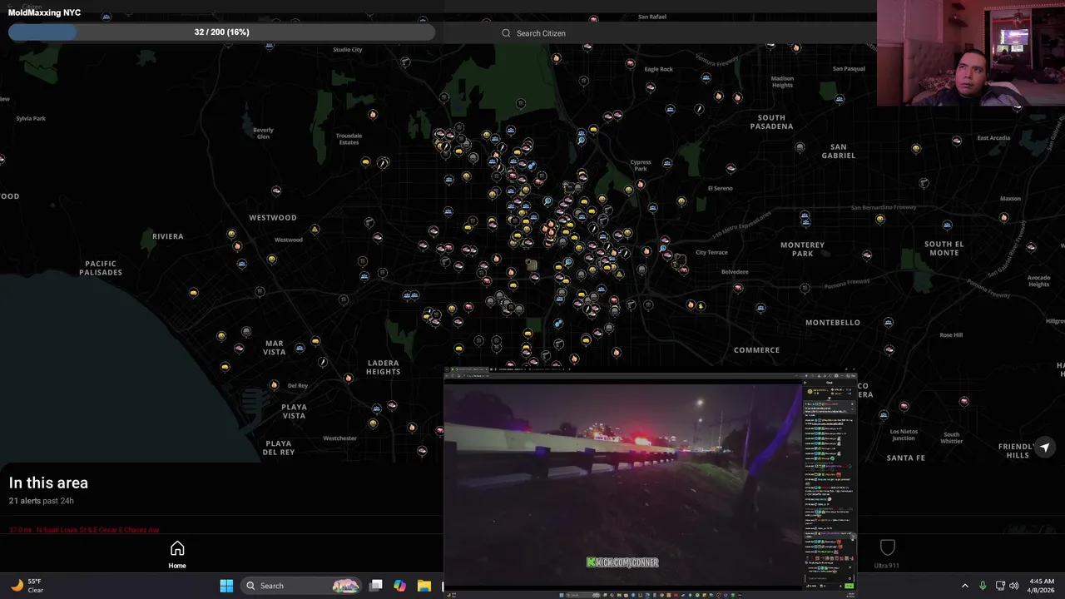Image resolution: width=1065 pixels, height=599 pixels.
Task: Click the green microphone tray icon
Action: click(983, 586)
